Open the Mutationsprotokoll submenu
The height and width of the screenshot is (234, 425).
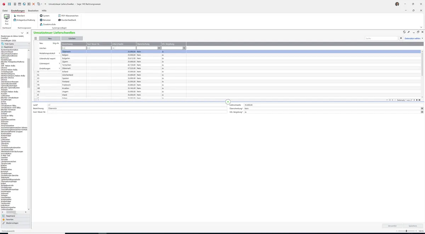coord(47,53)
